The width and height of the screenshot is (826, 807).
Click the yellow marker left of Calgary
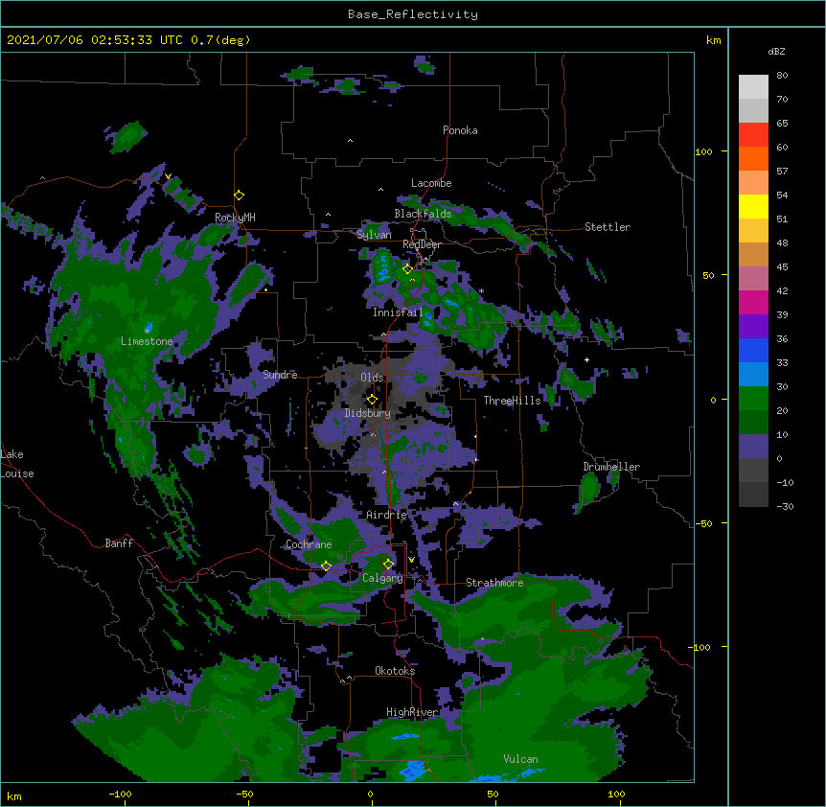[326, 565]
